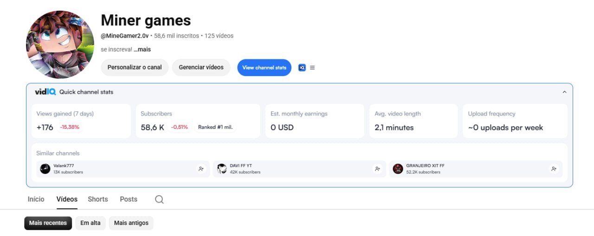Screen dimensions: 594x236
Task: Select the Em alta filter chip
Action: (x=90, y=223)
